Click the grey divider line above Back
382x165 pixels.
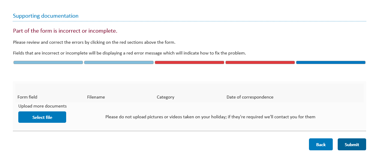pos(190,131)
